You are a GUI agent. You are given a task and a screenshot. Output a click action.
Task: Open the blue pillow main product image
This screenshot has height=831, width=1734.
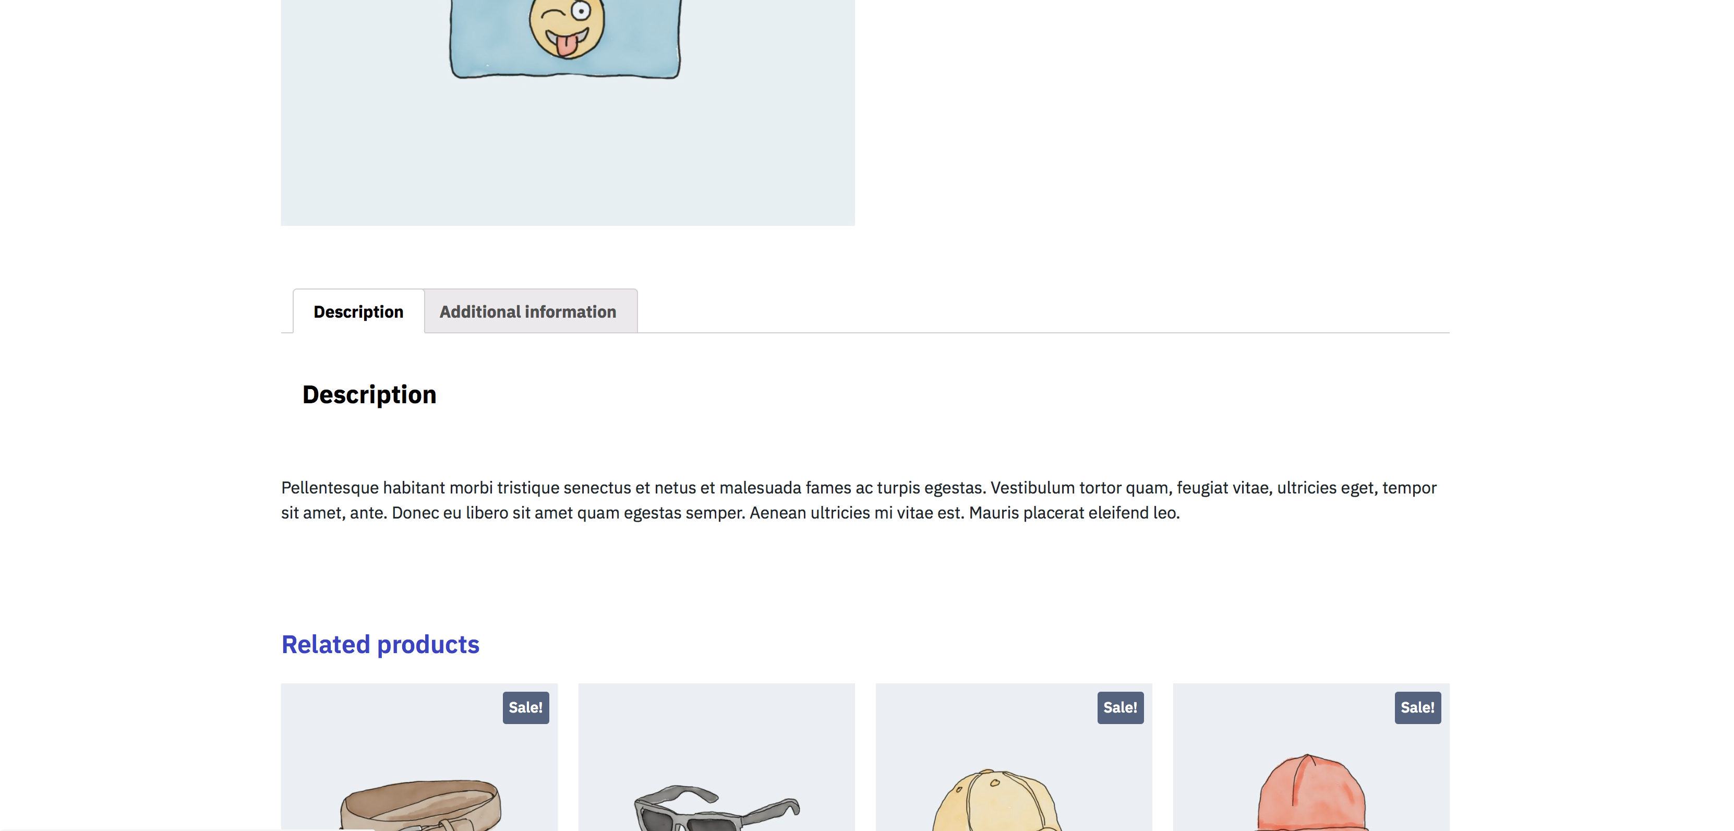click(x=568, y=112)
